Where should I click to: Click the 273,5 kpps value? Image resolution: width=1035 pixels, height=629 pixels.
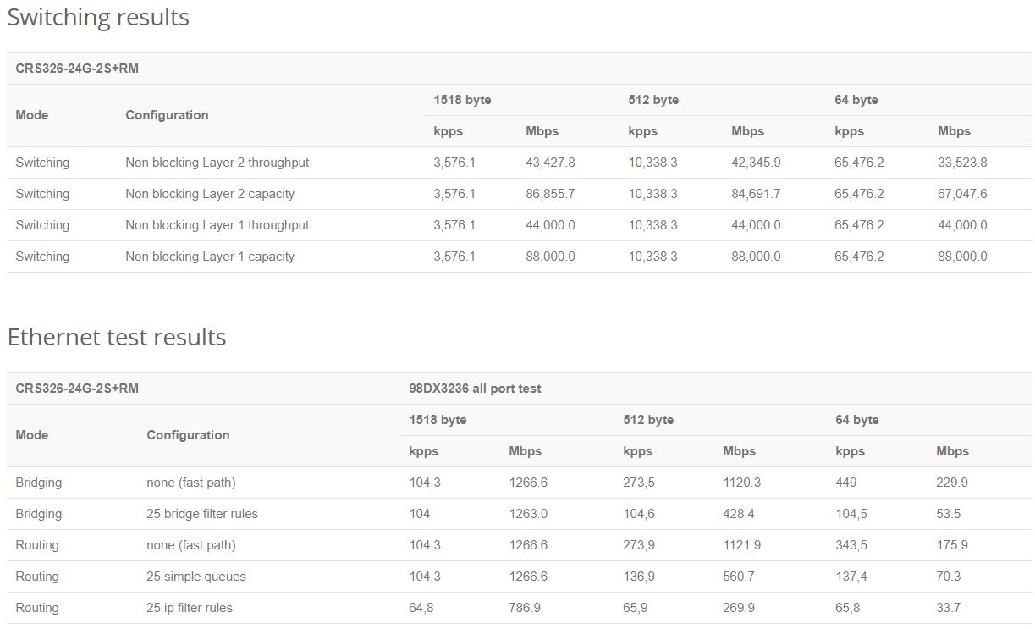pyautogui.click(x=639, y=483)
